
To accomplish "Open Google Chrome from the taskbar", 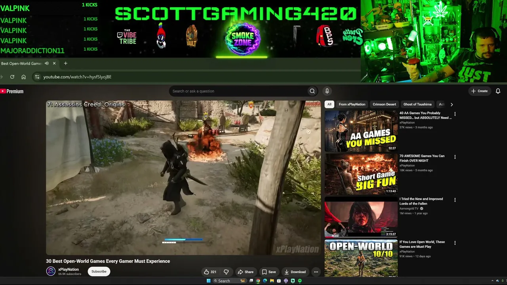I will [258, 281].
